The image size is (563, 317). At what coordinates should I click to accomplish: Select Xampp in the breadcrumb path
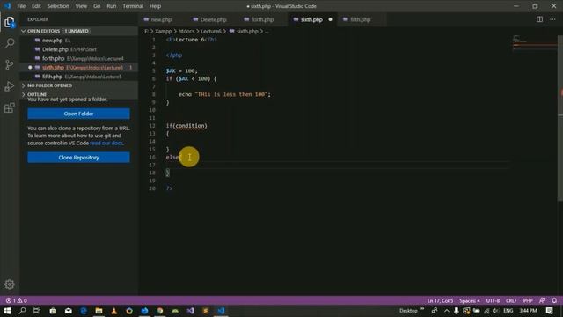164,32
